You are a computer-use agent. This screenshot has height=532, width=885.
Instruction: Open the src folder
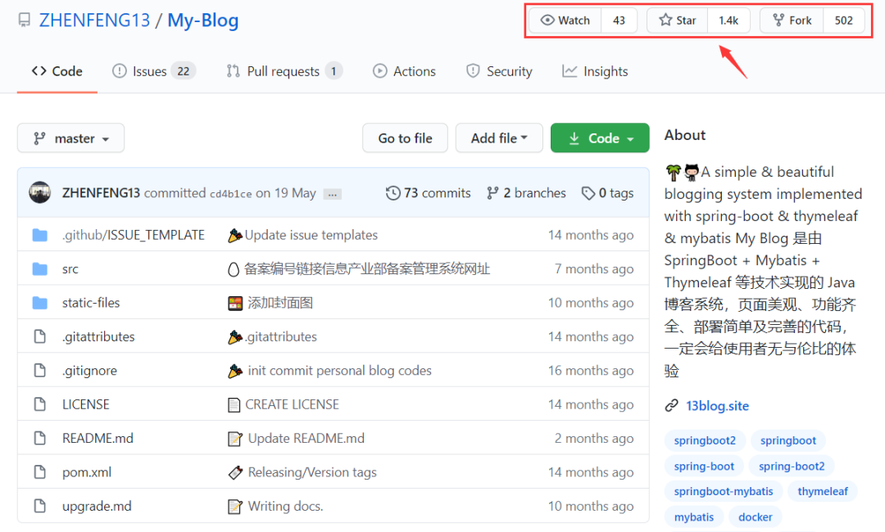pos(70,269)
